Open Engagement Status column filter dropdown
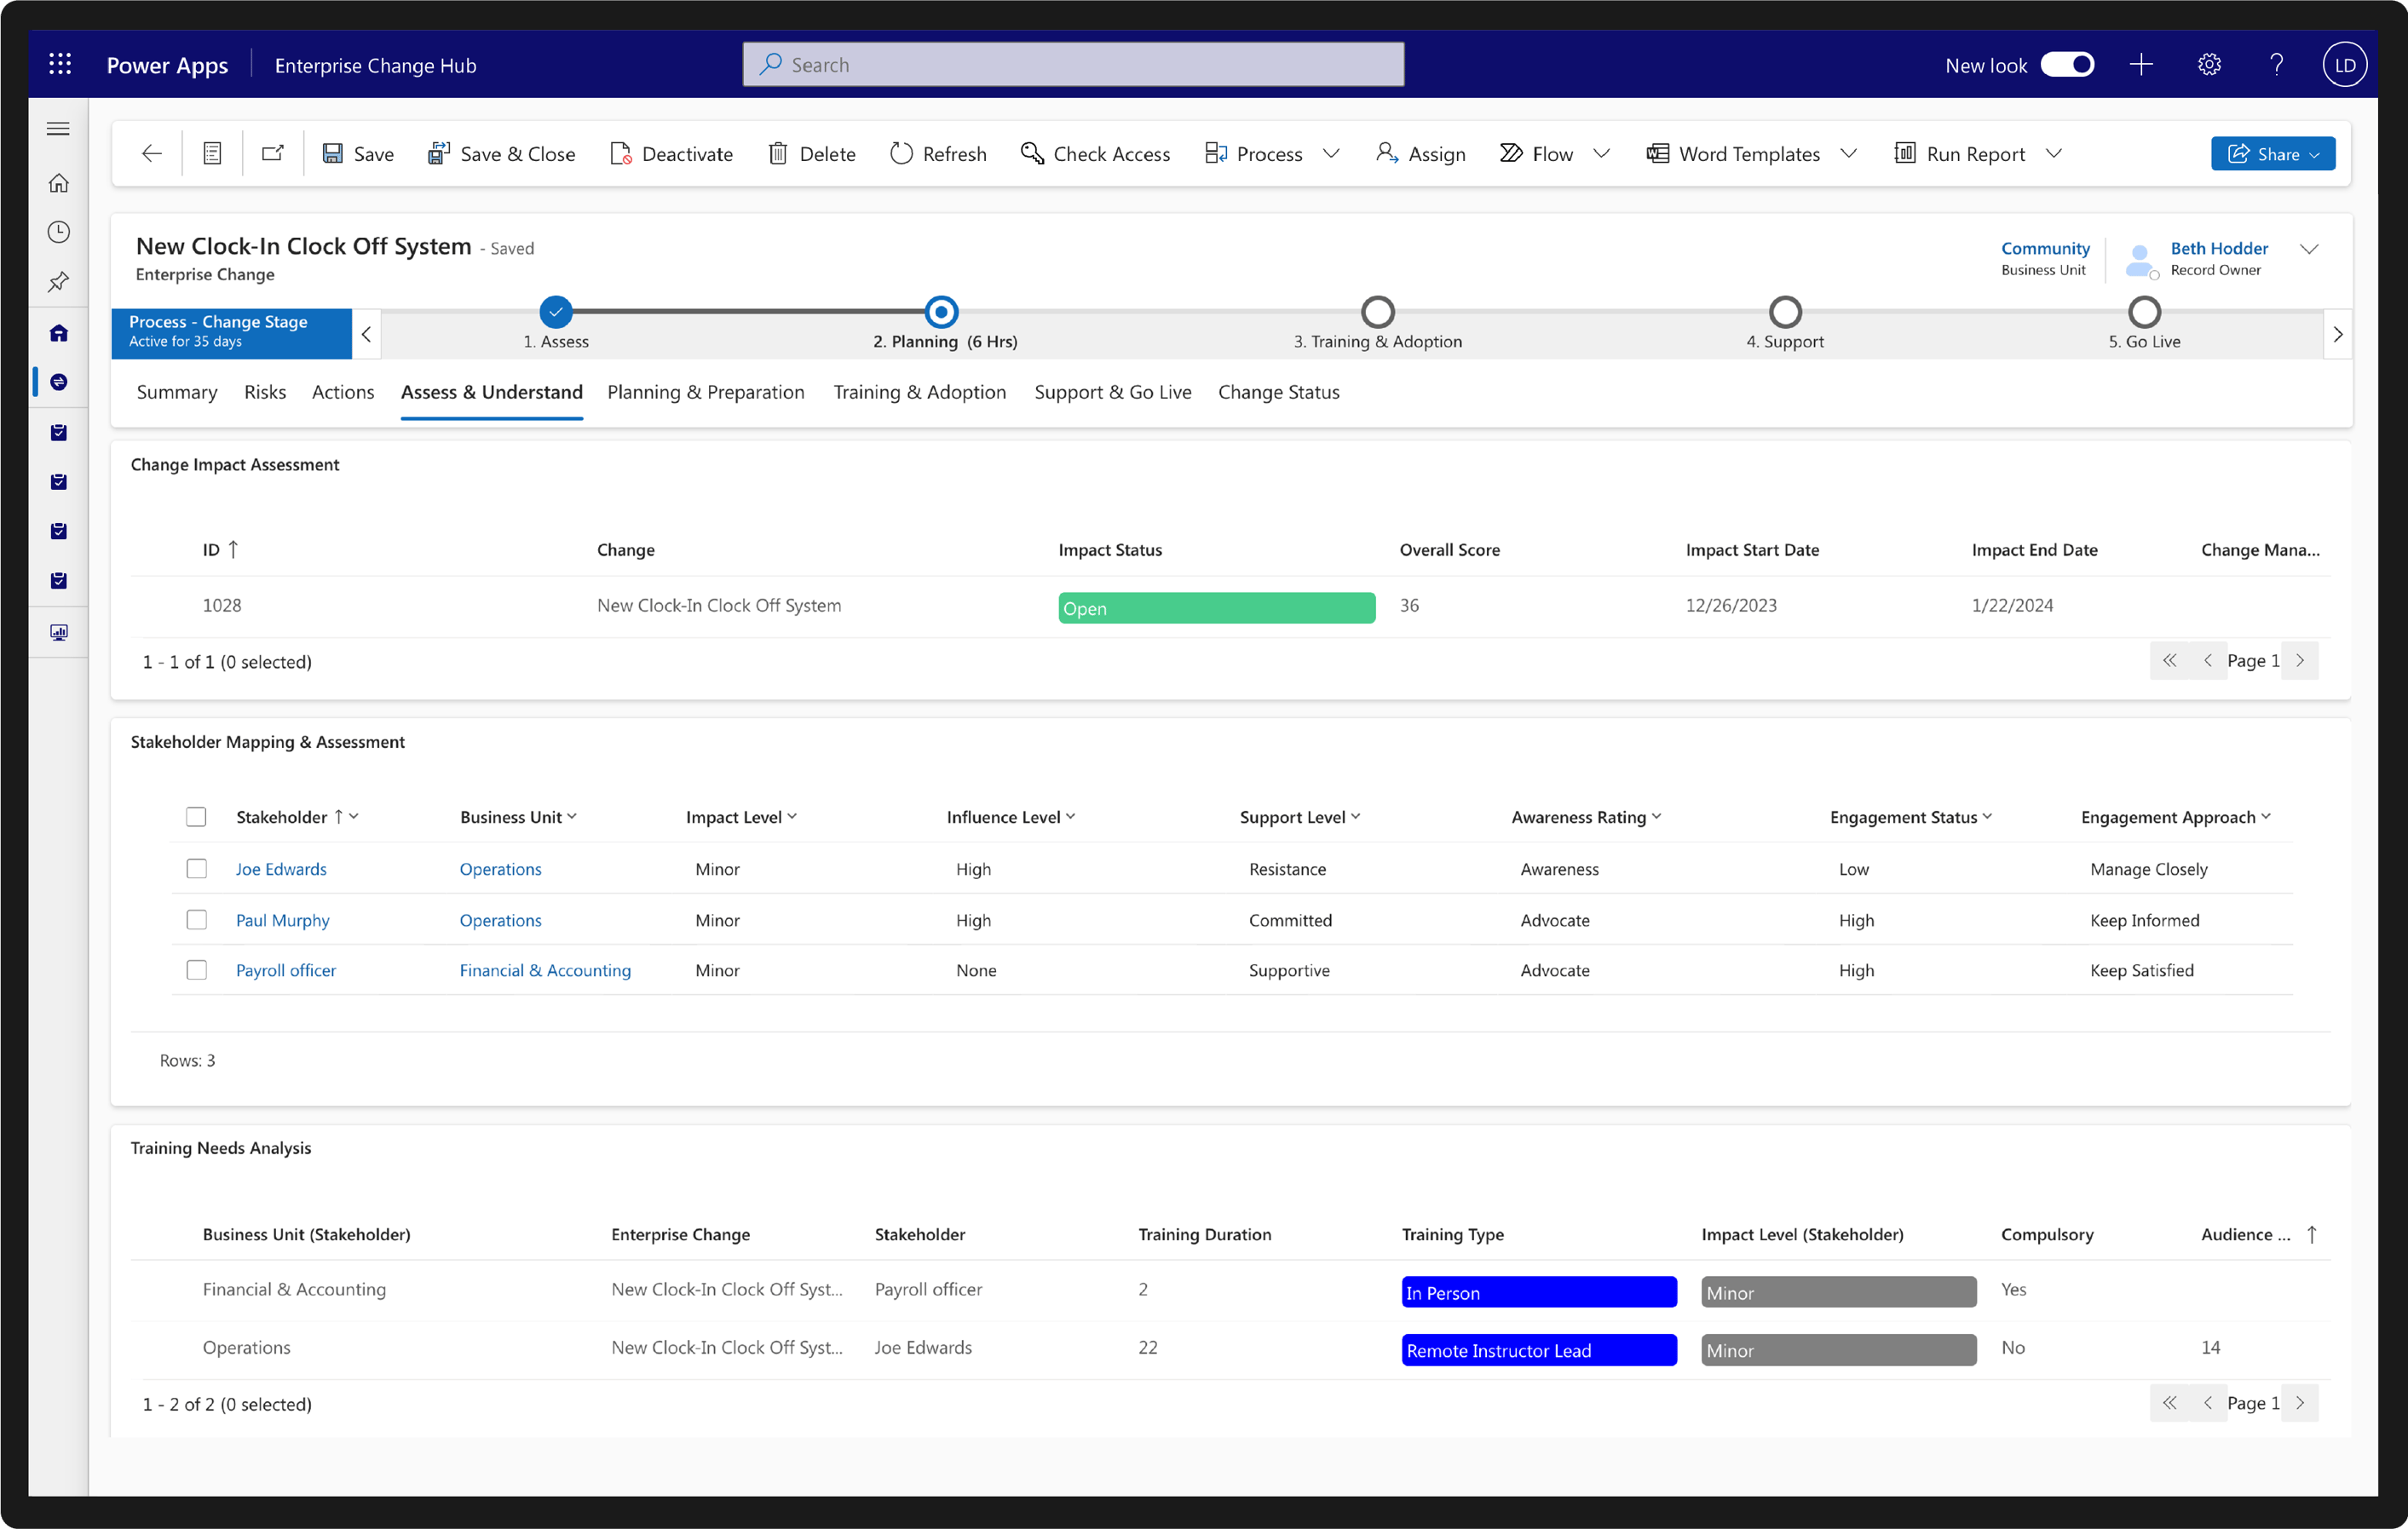 pos(1987,817)
